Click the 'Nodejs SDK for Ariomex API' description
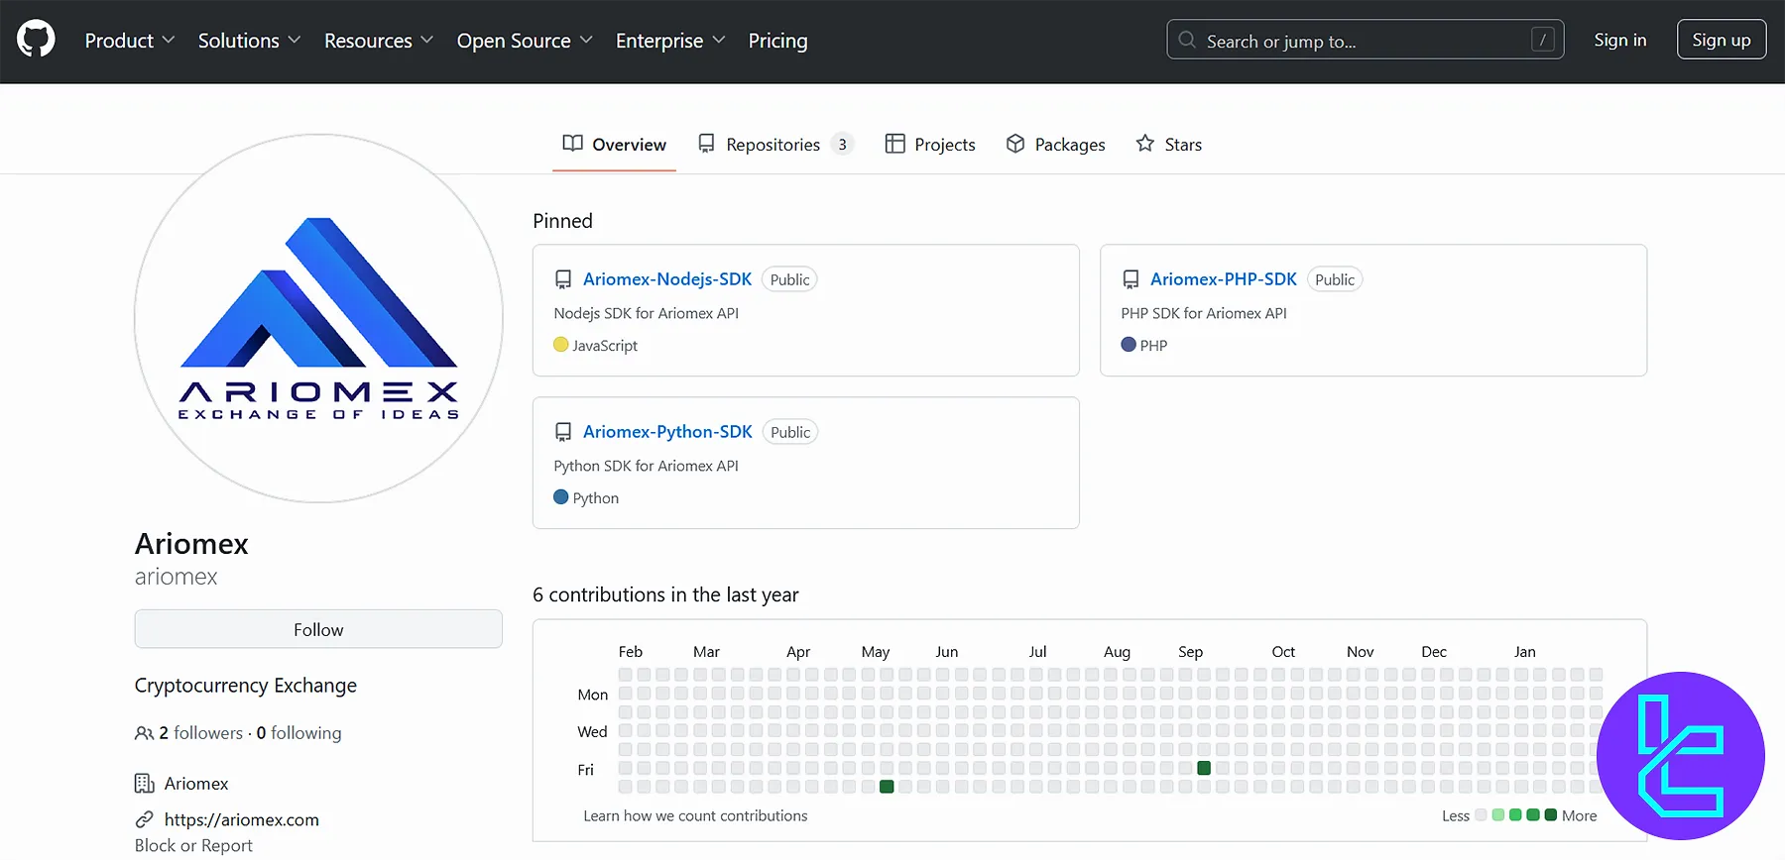The image size is (1785, 860). point(647,313)
